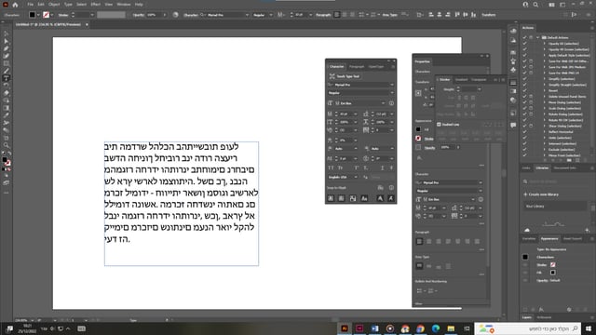
Task: Click Windows taskbar search box
Action: coord(528,328)
